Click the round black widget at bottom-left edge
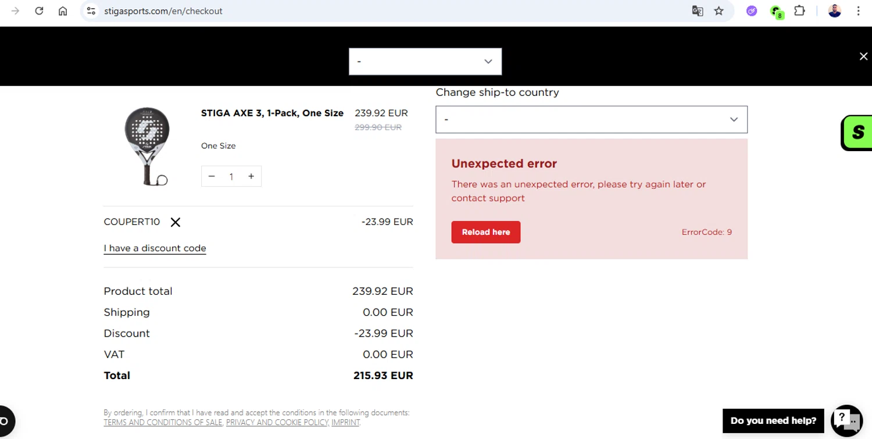Viewport: 872px width, 439px height. click(6, 422)
